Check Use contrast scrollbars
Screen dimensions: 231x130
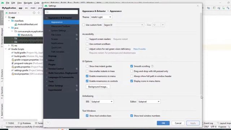click(x=87, y=44)
